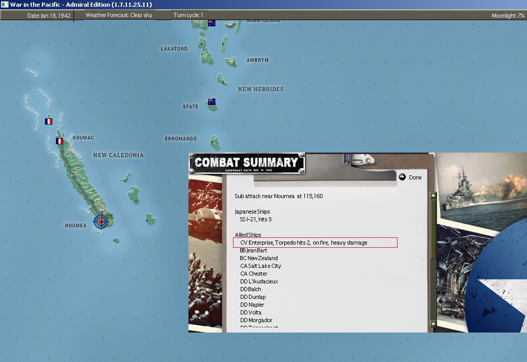Click the DD Balch entry
The width and height of the screenshot is (527, 362).
tap(251, 289)
